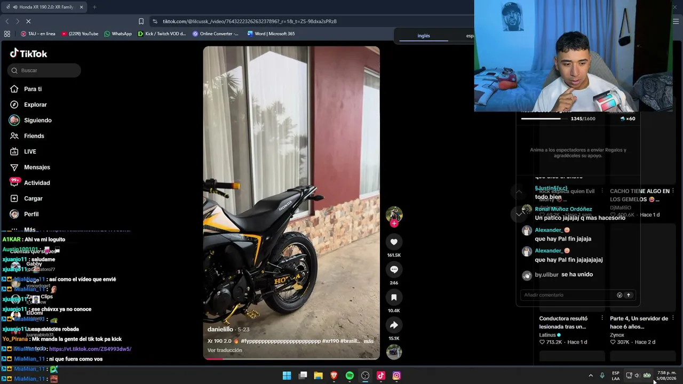Open the creator avatar beside the video

coord(394,214)
